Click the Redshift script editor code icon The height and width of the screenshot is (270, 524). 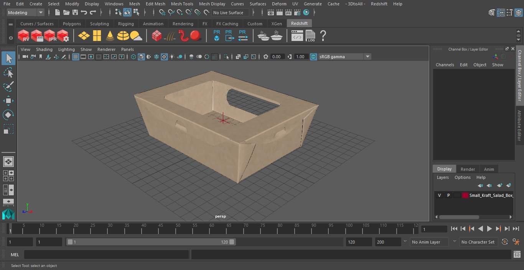coord(297,36)
